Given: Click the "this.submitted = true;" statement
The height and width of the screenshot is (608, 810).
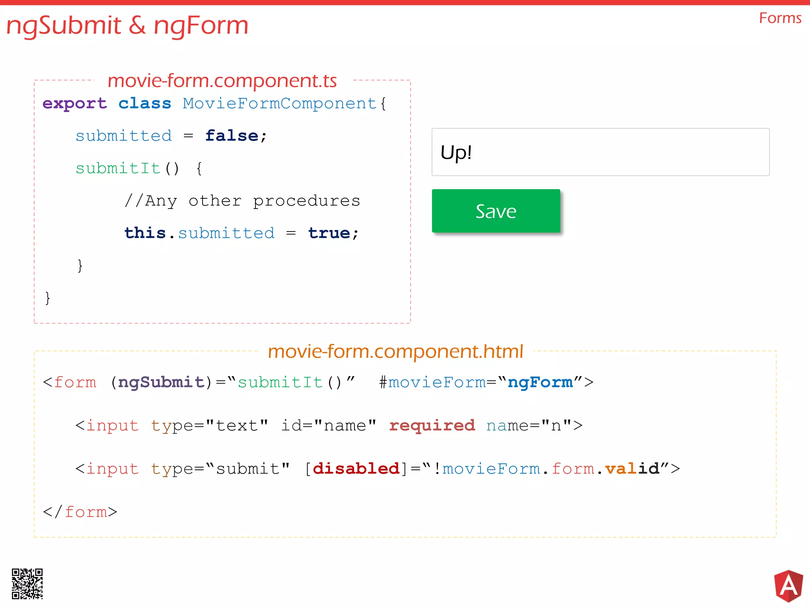Looking at the screenshot, I should [x=242, y=233].
